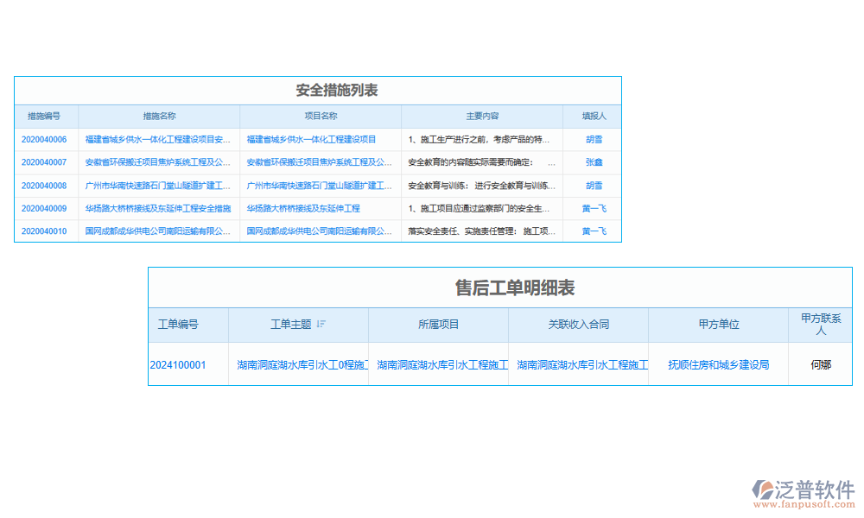Image resolution: width=864 pixels, height=518 pixels.
Task: Open measure record 2020040007
Action: point(44,162)
